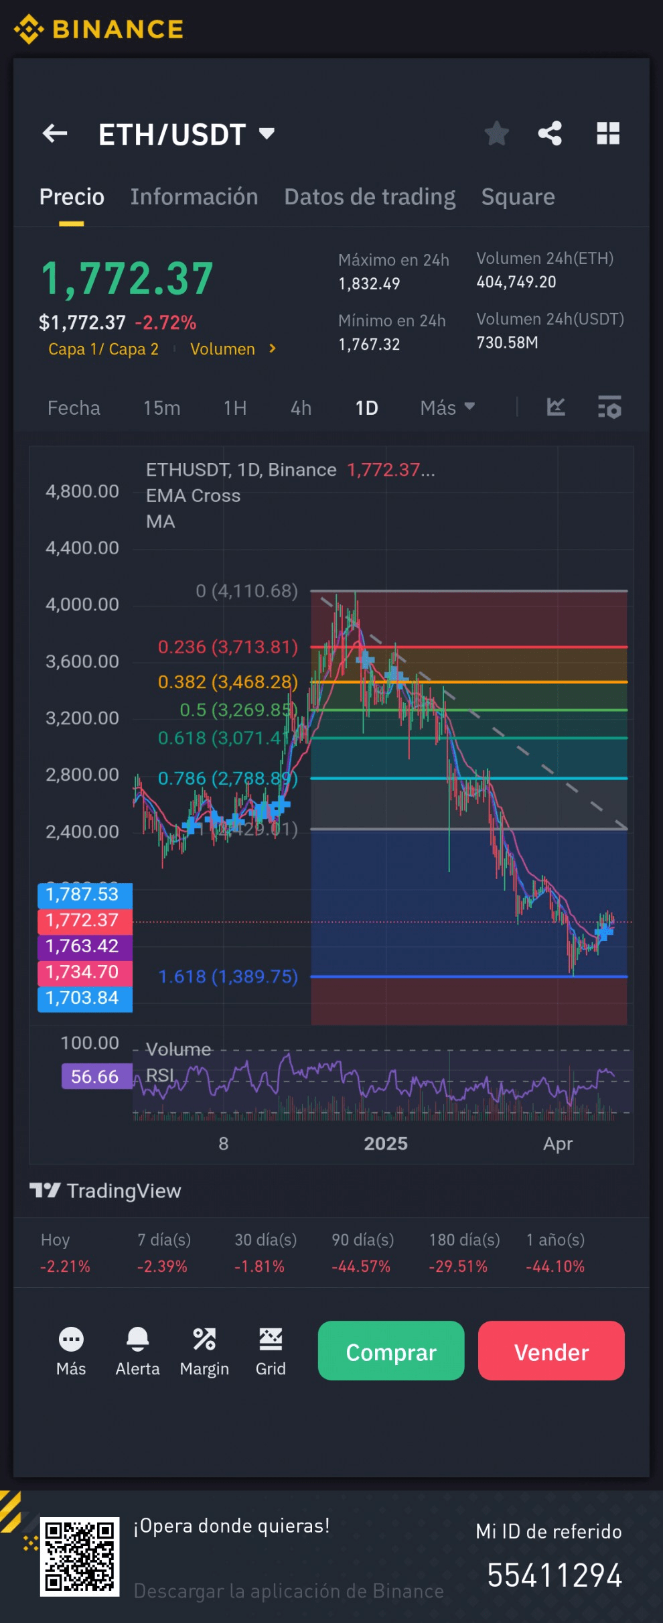Tap the chevron next to Volumen
The image size is (663, 1623).
tap(272, 348)
